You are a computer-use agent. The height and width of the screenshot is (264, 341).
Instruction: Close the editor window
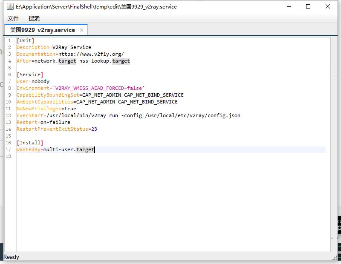(x=328, y=6)
